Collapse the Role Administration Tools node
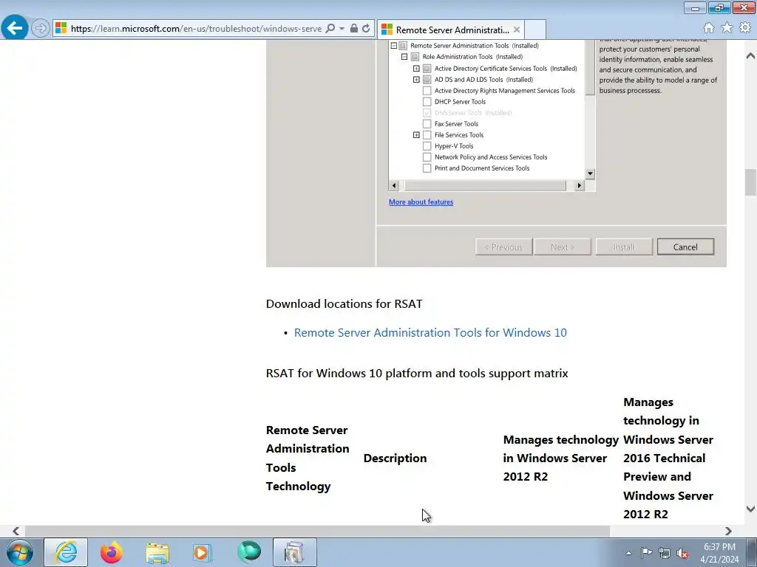757x567 pixels. pyautogui.click(x=404, y=56)
